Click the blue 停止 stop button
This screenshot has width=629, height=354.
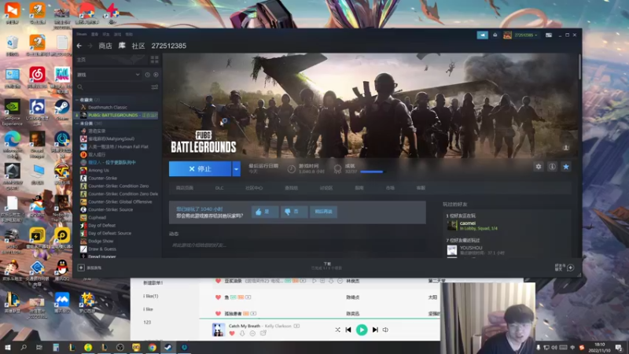[200, 169]
